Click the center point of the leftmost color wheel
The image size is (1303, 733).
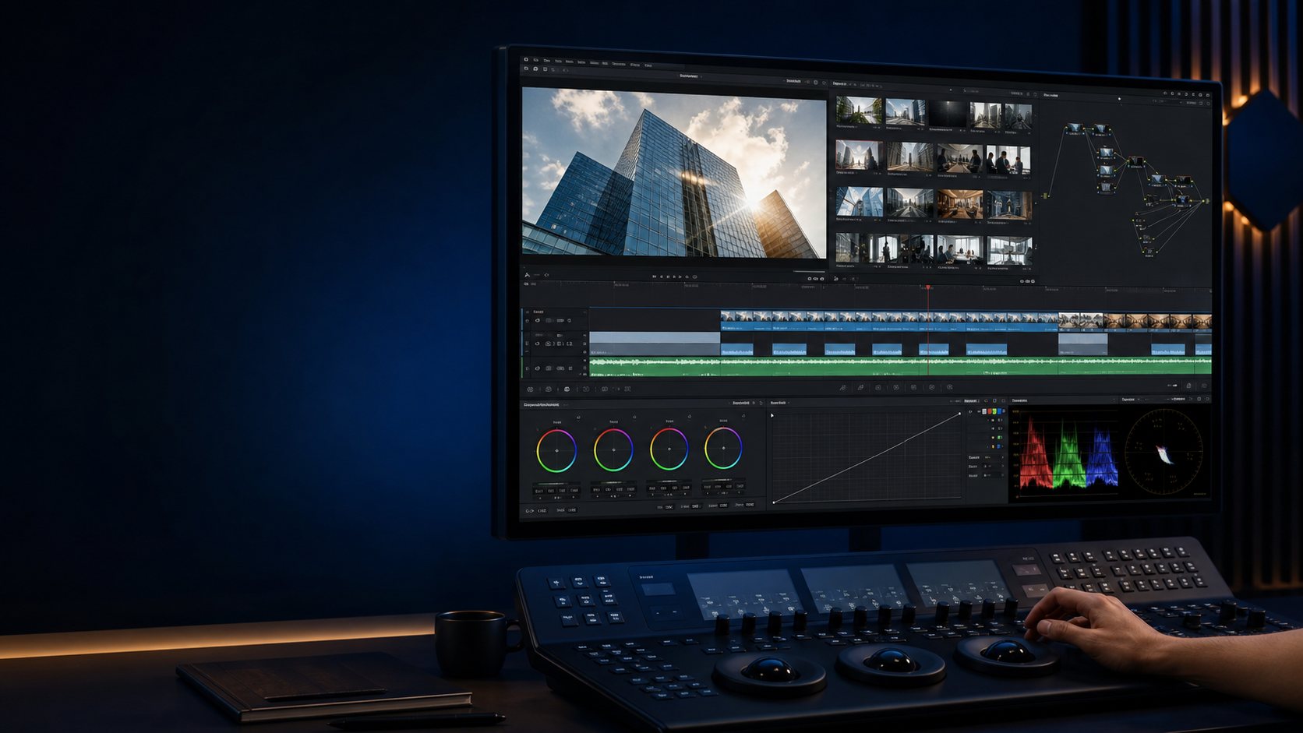coord(556,450)
